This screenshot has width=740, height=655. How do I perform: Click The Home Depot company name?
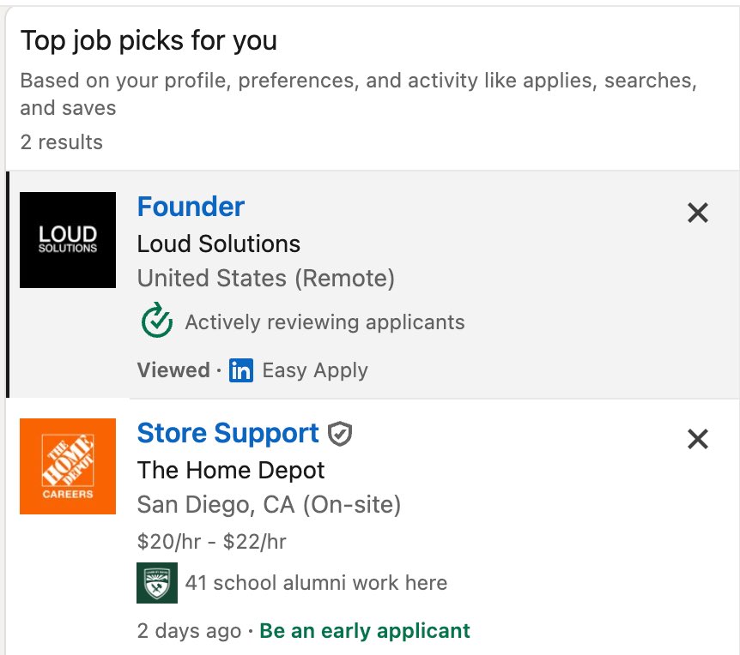pos(231,470)
